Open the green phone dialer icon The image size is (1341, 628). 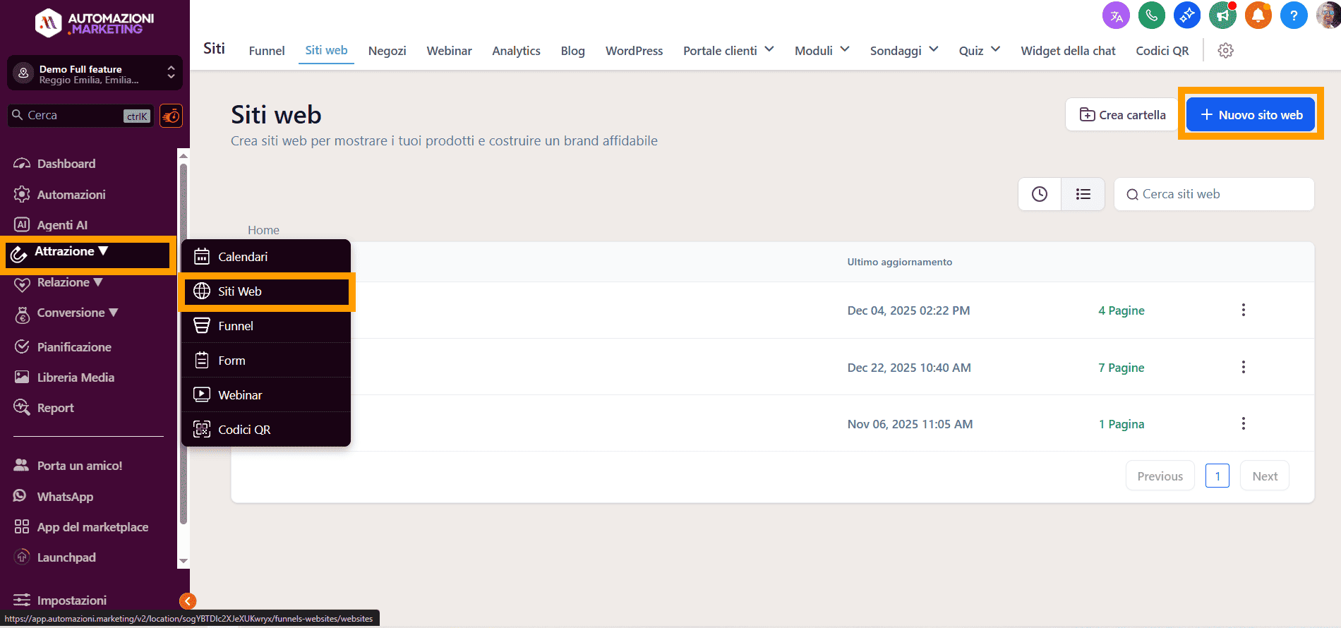(x=1152, y=16)
